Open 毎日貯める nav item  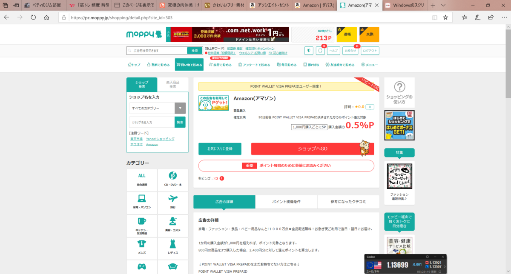287,65
